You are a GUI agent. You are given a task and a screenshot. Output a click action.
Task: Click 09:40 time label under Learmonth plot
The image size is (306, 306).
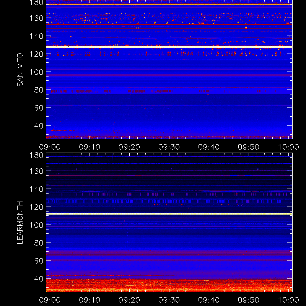[209, 300]
